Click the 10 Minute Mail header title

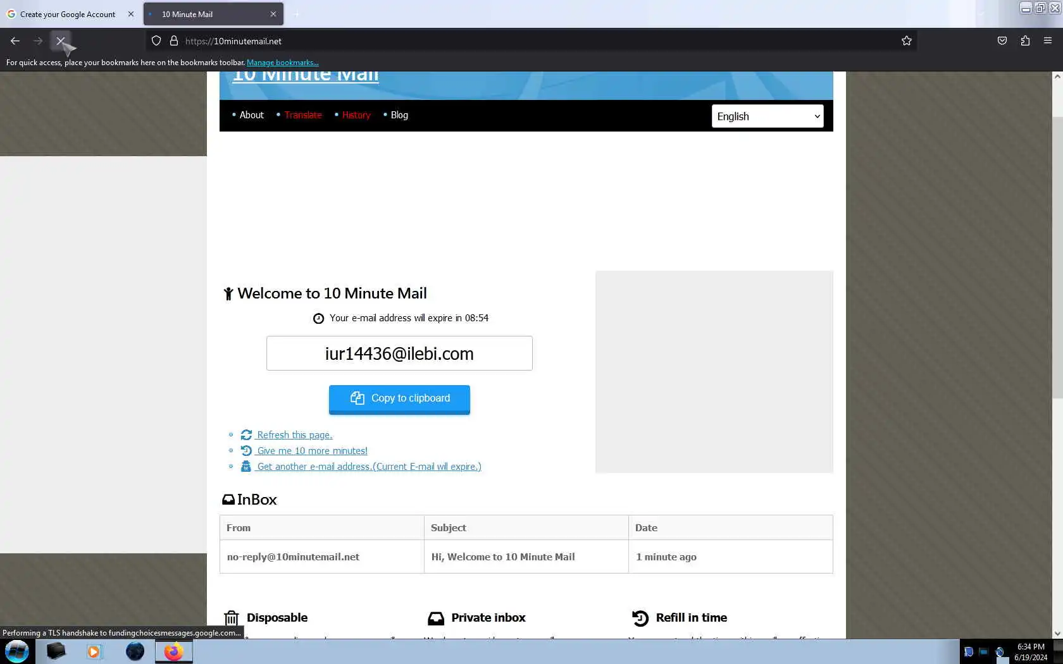[x=306, y=76]
